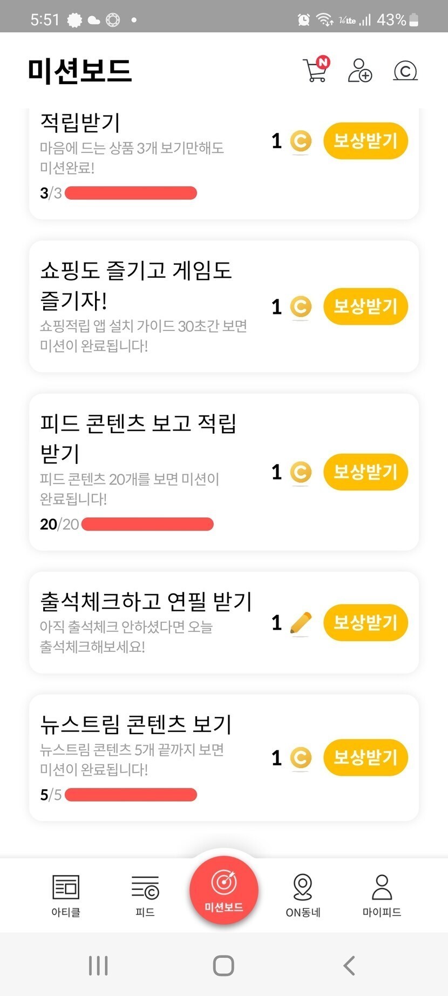Viewport: 448px width, 996px height.
Task: Claim 보상받기 for 뉴스트림 콘텐츠 보기
Action: tap(365, 757)
